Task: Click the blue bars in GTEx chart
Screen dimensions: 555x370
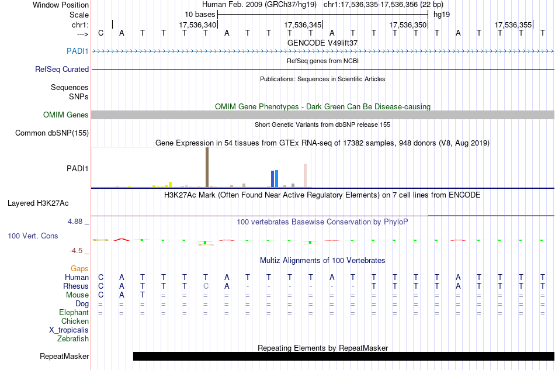Action: [x=275, y=178]
